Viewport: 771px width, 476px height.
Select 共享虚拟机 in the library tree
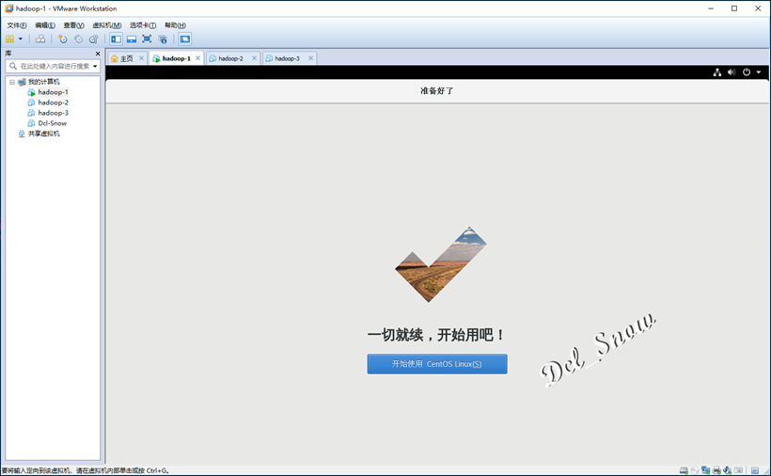tap(44, 134)
